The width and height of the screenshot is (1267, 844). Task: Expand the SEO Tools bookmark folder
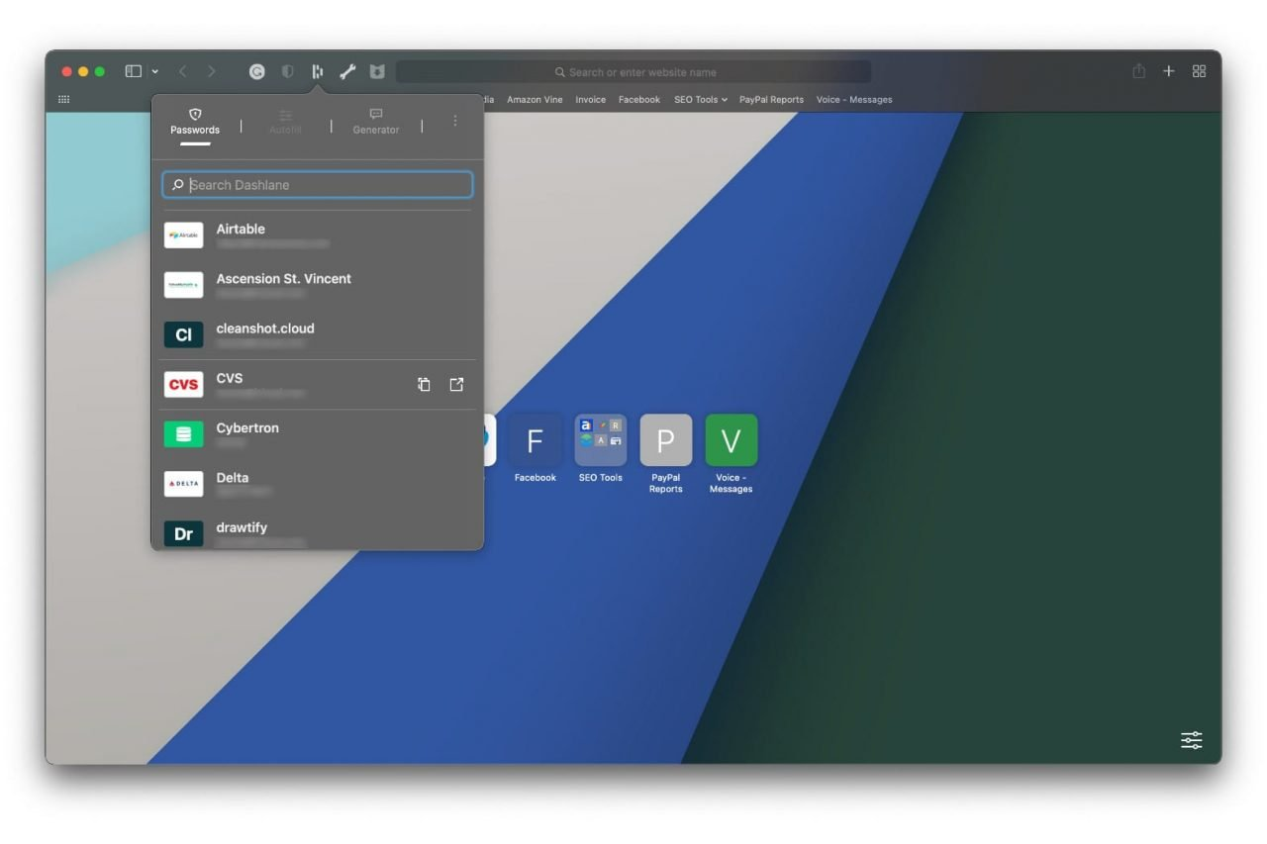(701, 99)
